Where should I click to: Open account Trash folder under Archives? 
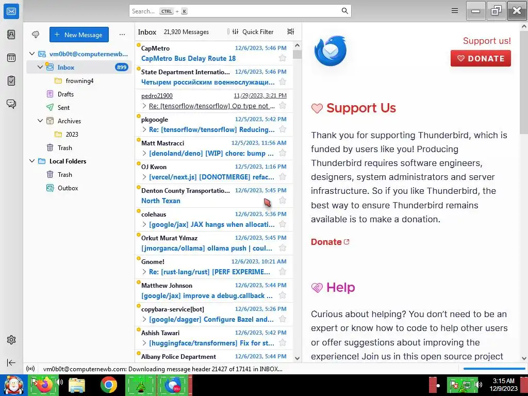[79, 148]
